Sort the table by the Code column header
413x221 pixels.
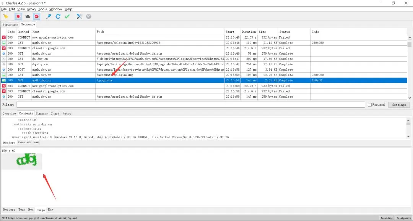pos(11,32)
